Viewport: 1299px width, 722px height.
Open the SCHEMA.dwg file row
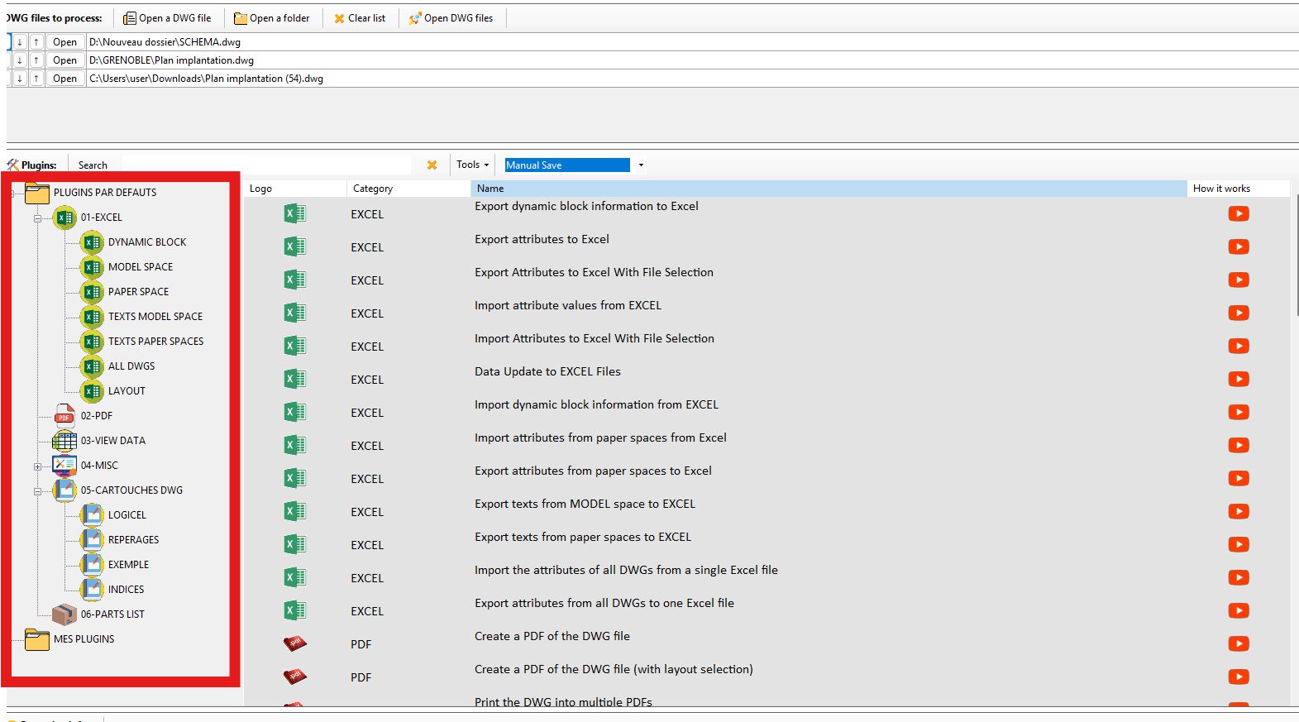tap(64, 42)
